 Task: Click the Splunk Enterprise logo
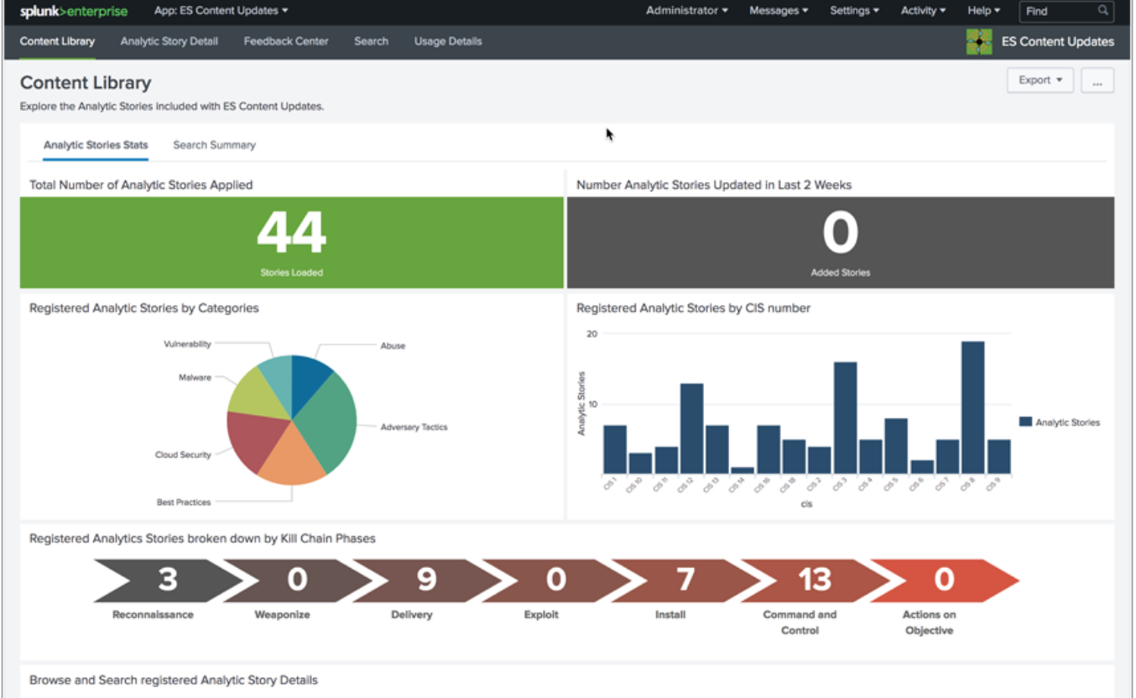point(74,11)
